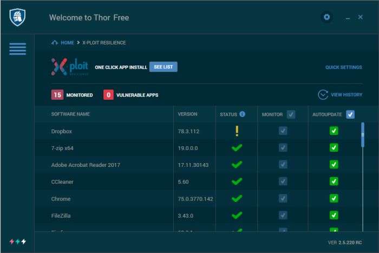
Task: Click the home icon in breadcrumb
Action: (x=55, y=43)
